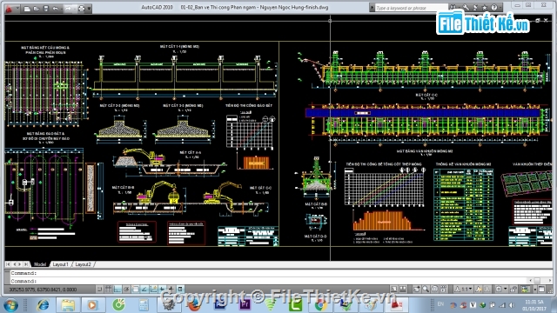
Task: Click the Windows Start button
Action: 11,305
